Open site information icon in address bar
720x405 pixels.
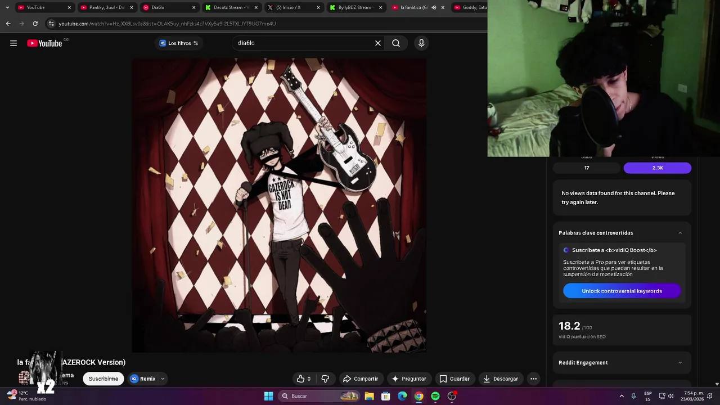tap(51, 24)
